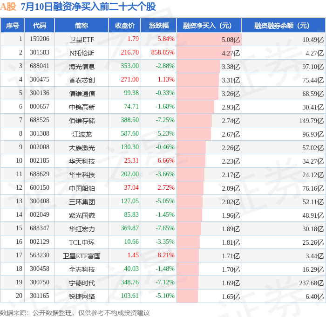This screenshot has width=326, height=317.
Task: Click the 中国船舶 stock name
Action: point(81,188)
